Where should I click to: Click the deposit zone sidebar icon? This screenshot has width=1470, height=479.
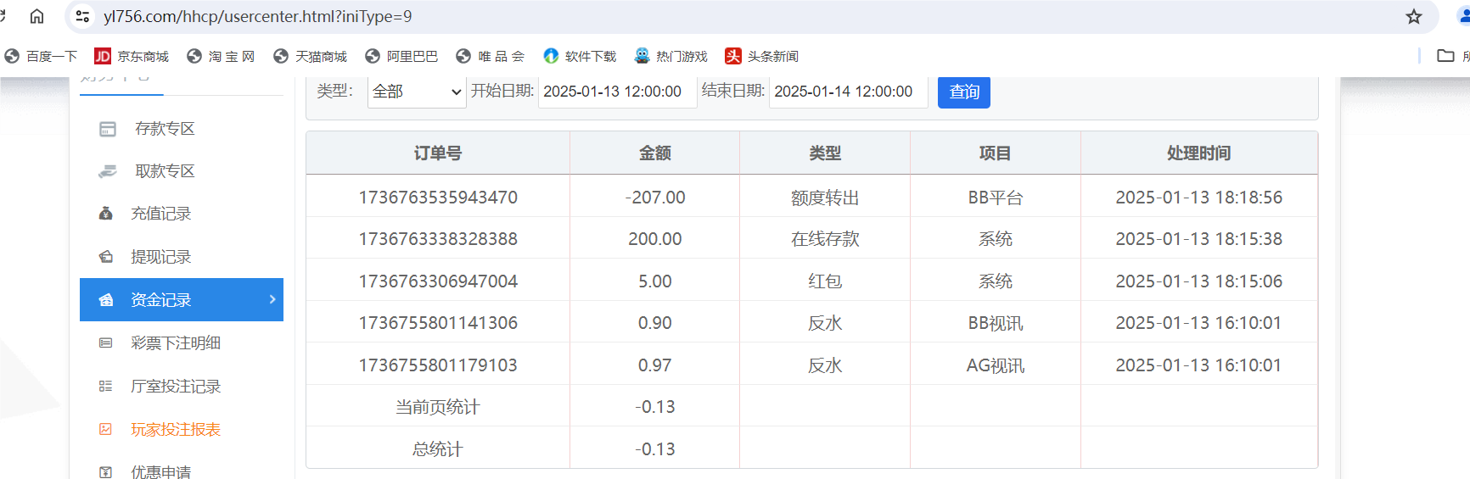[x=108, y=129]
